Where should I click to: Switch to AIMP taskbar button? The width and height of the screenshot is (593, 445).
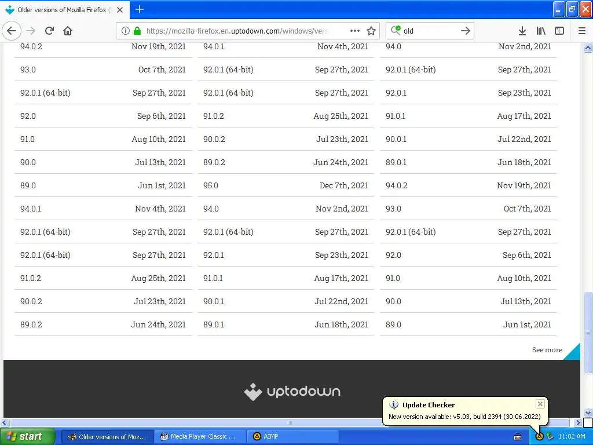click(292, 436)
